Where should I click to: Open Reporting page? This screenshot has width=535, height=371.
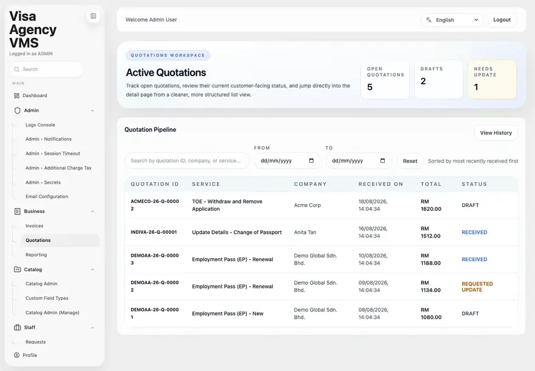[36, 255]
